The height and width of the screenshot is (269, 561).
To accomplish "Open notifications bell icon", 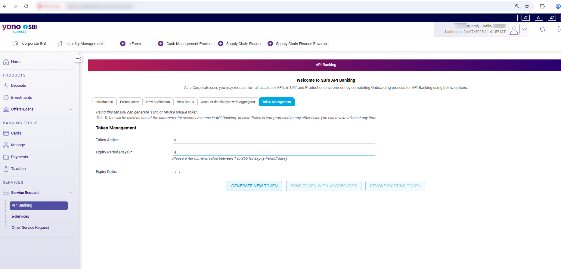I will (542, 29).
